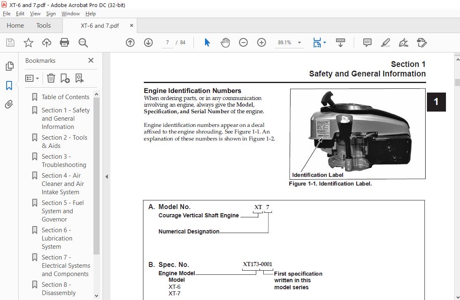Viewport: 460px width, 300px height.
Task: Select the XT-6 and 7.pdf tab
Action: pos(100,26)
